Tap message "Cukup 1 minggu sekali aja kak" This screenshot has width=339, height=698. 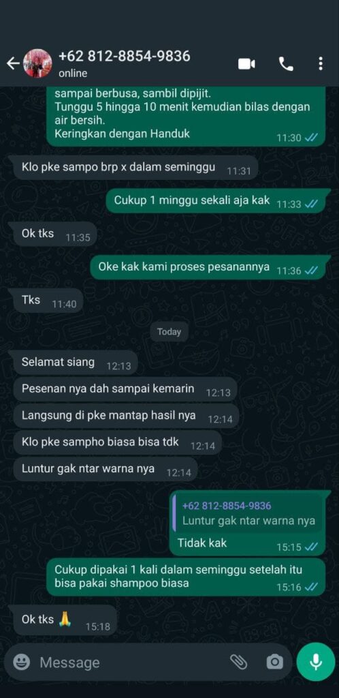(x=218, y=201)
